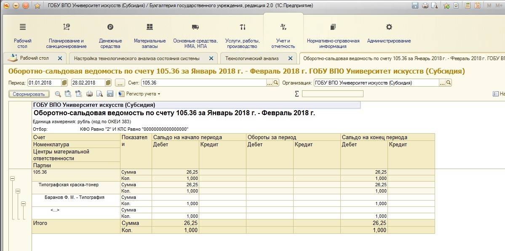Screen dimensions: 505x251
Task: Collapse the 105.36 account group
Action: 12,179
